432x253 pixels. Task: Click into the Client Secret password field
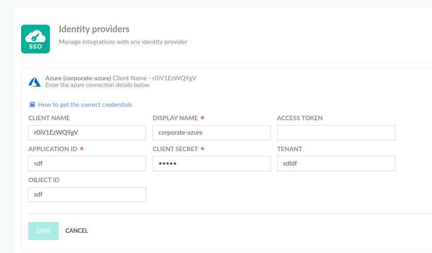(211, 164)
